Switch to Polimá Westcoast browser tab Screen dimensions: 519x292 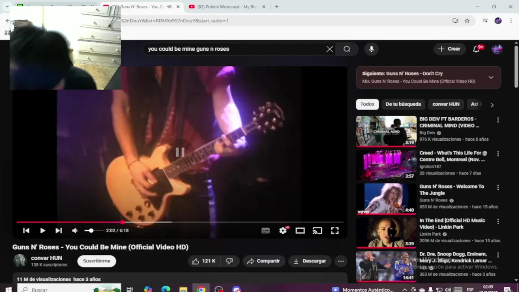(227, 7)
